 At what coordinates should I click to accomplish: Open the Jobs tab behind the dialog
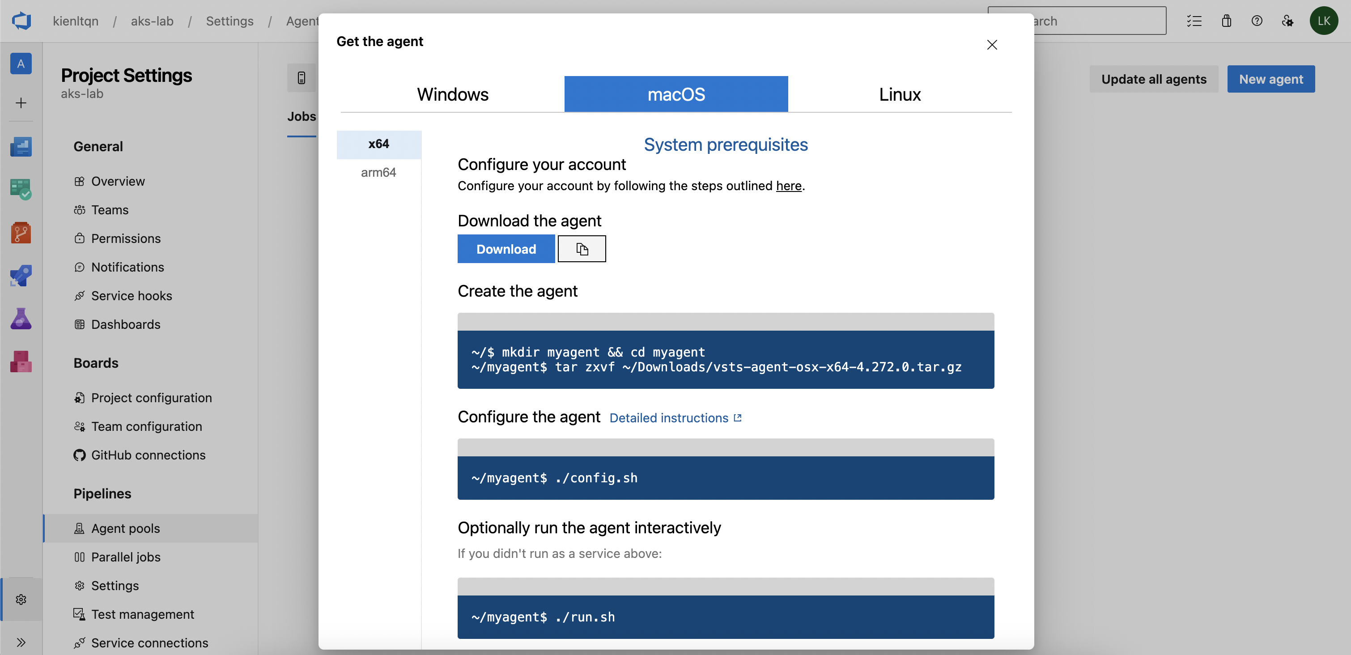click(x=302, y=117)
